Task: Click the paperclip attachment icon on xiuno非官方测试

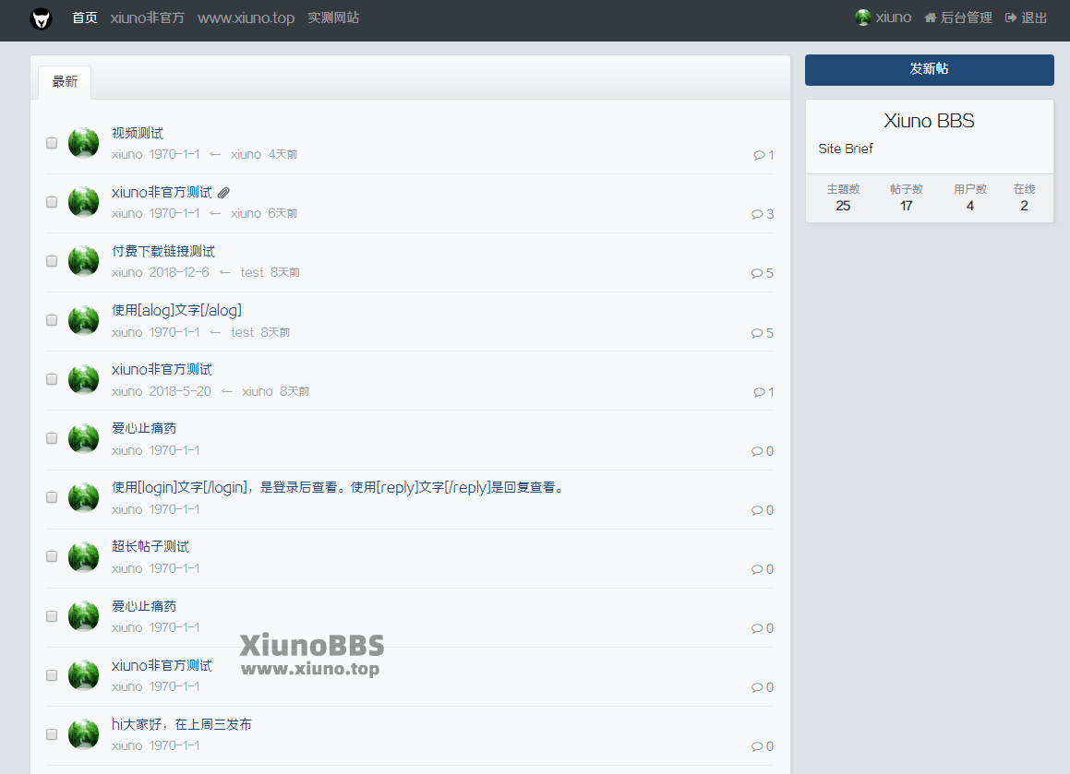Action: [223, 193]
